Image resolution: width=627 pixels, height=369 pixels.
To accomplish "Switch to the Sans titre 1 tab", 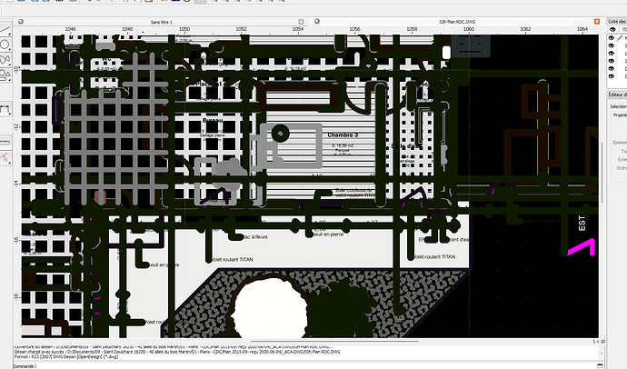I will pyautogui.click(x=161, y=22).
